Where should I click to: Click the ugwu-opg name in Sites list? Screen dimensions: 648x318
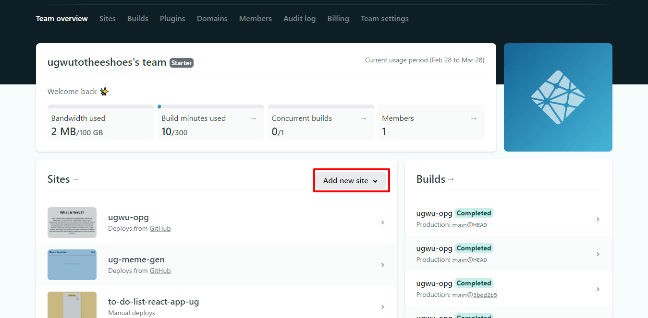point(129,217)
